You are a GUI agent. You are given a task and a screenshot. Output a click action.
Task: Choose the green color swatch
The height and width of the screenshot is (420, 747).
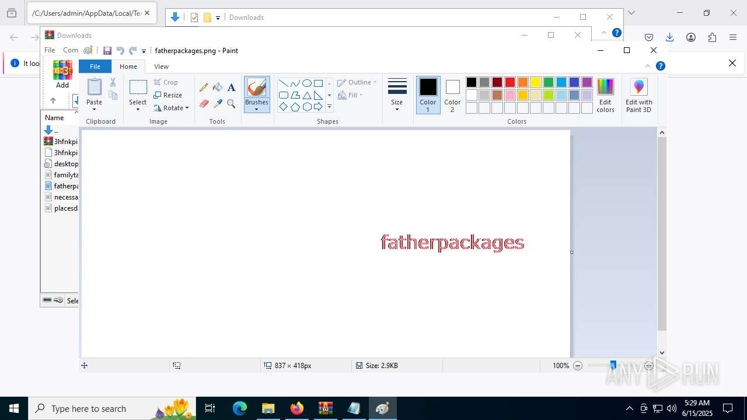549,82
